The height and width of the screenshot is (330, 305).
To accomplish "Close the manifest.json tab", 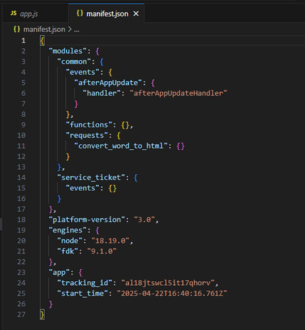I will 136,14.
